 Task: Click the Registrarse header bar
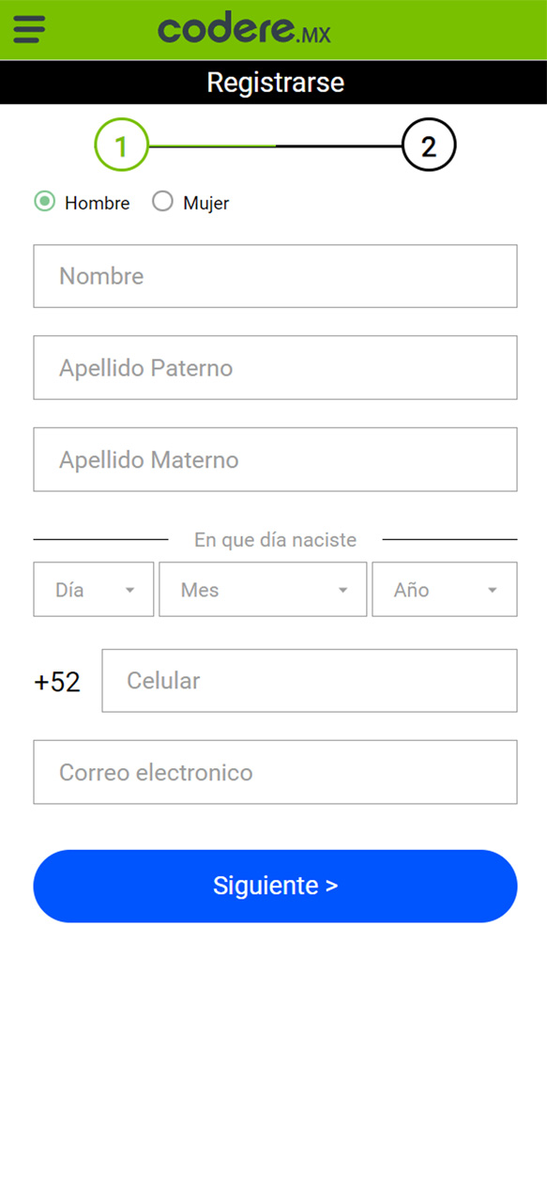click(273, 83)
